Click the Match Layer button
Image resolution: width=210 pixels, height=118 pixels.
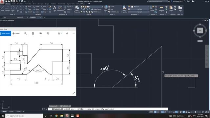click(x=96, y=12)
